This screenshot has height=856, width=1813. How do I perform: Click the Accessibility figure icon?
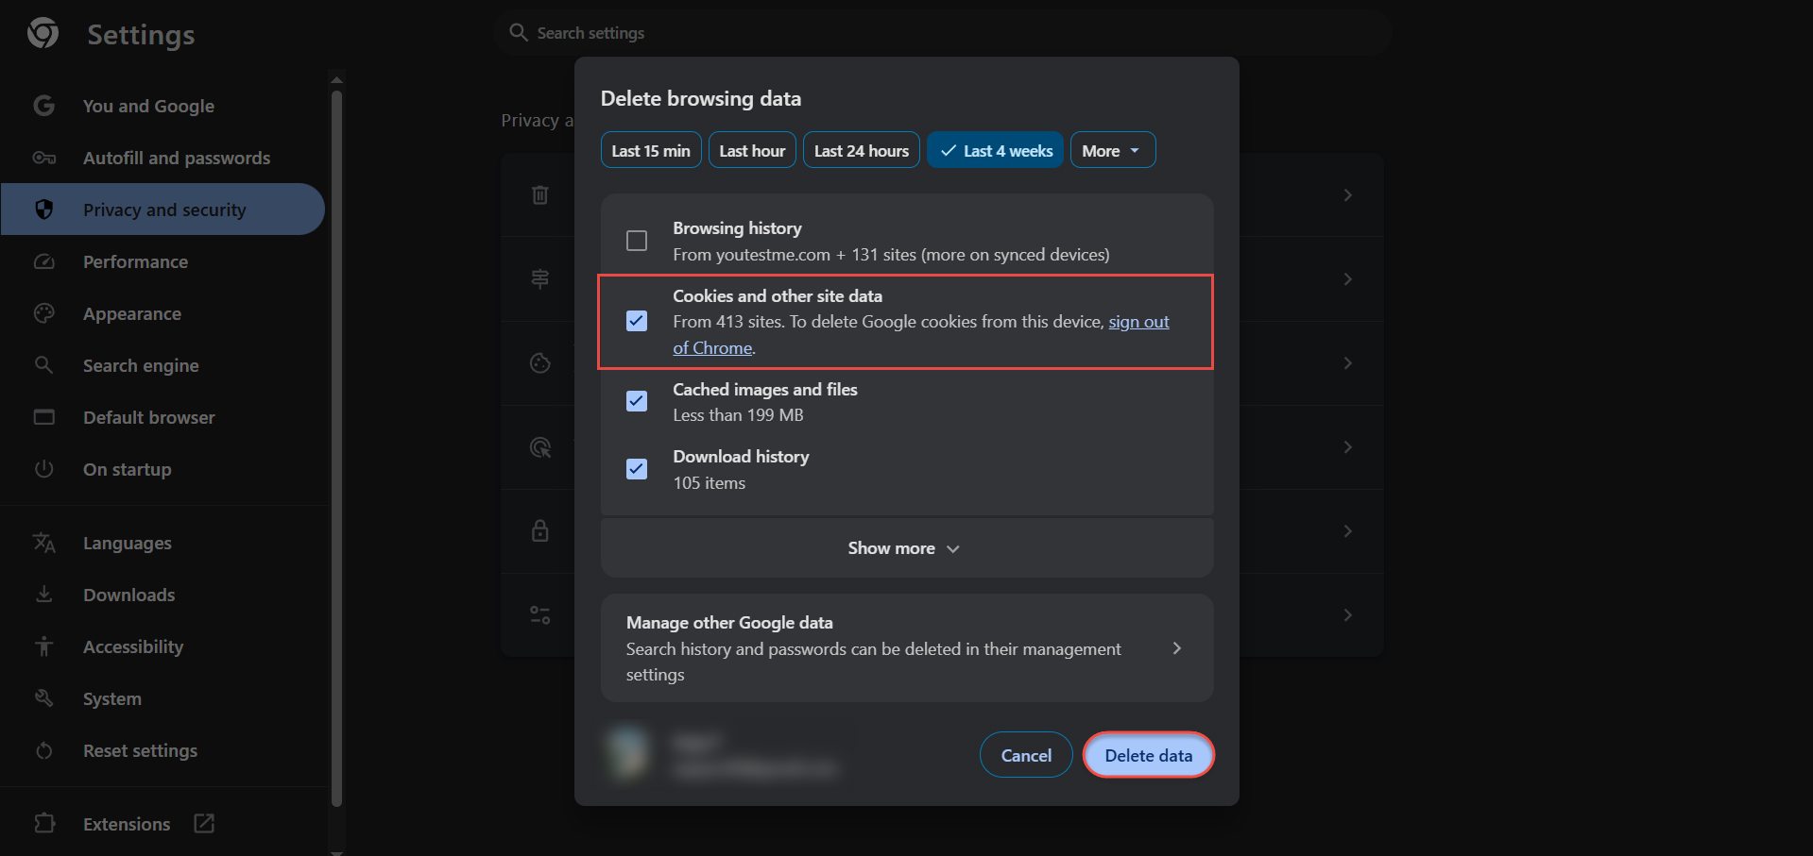point(44,646)
